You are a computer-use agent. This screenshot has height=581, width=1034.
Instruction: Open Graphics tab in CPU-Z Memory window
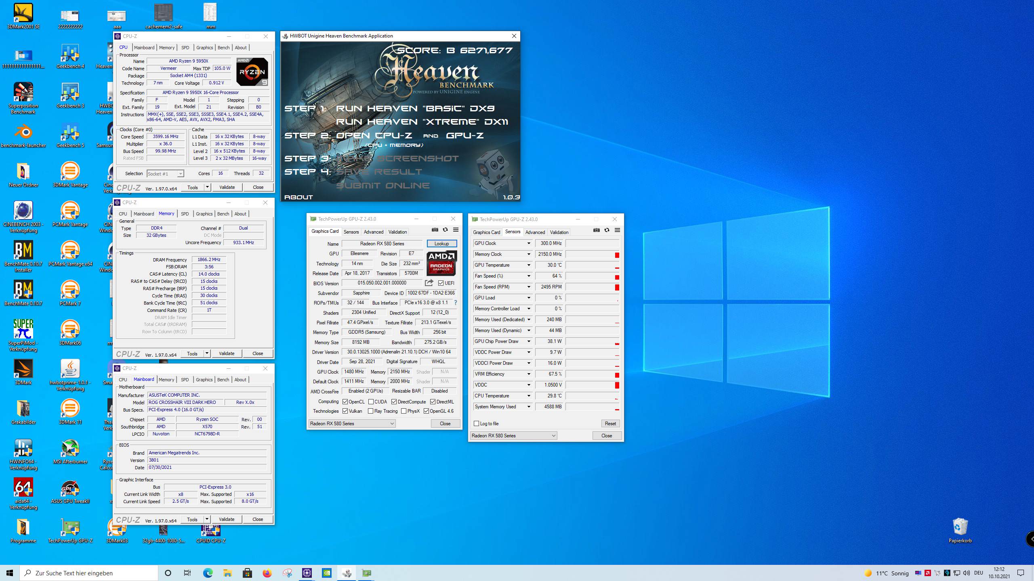click(204, 214)
